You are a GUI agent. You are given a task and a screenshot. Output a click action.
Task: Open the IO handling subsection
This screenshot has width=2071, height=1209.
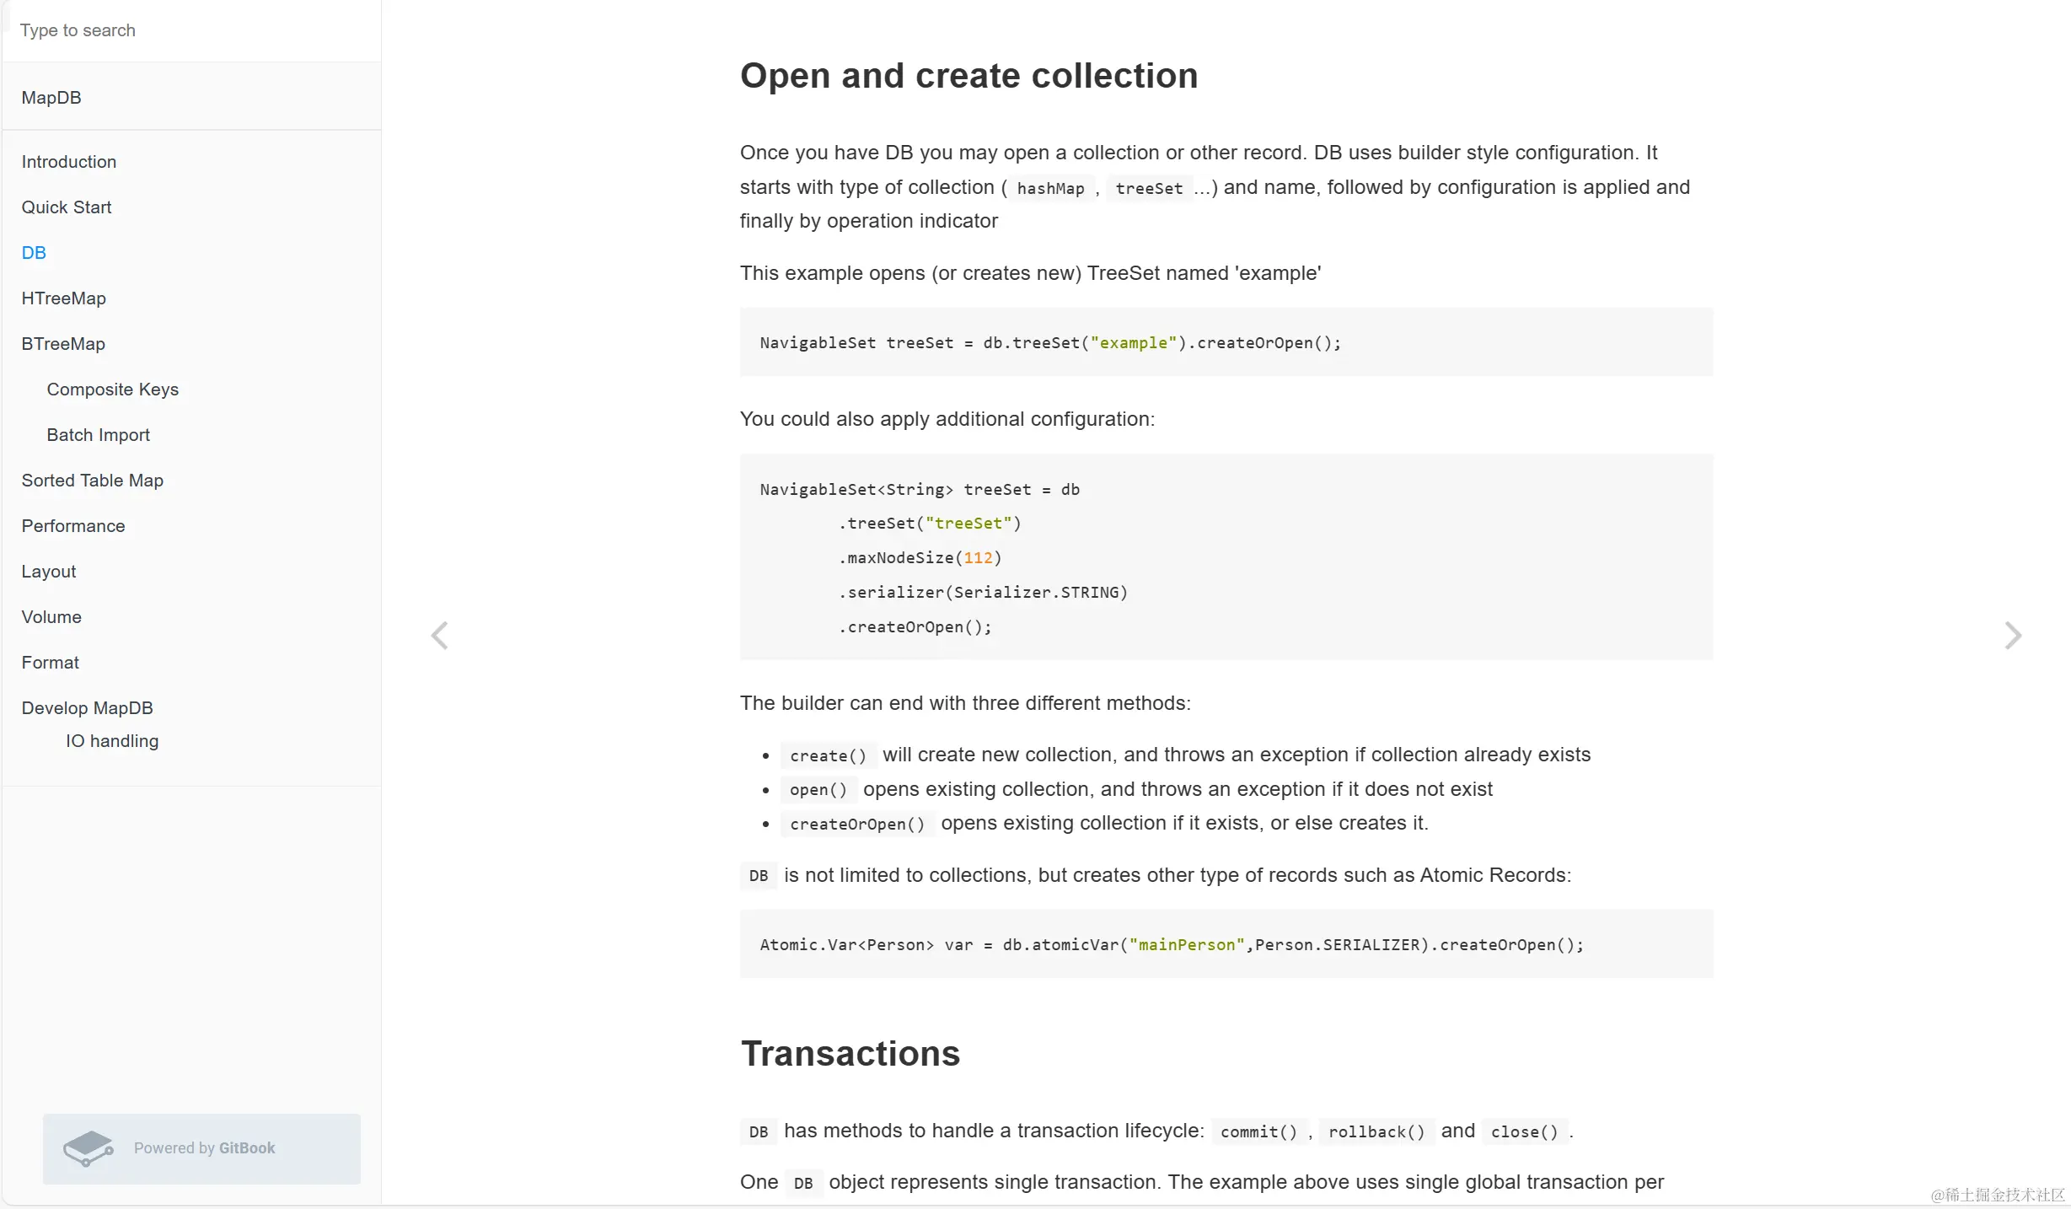(112, 741)
